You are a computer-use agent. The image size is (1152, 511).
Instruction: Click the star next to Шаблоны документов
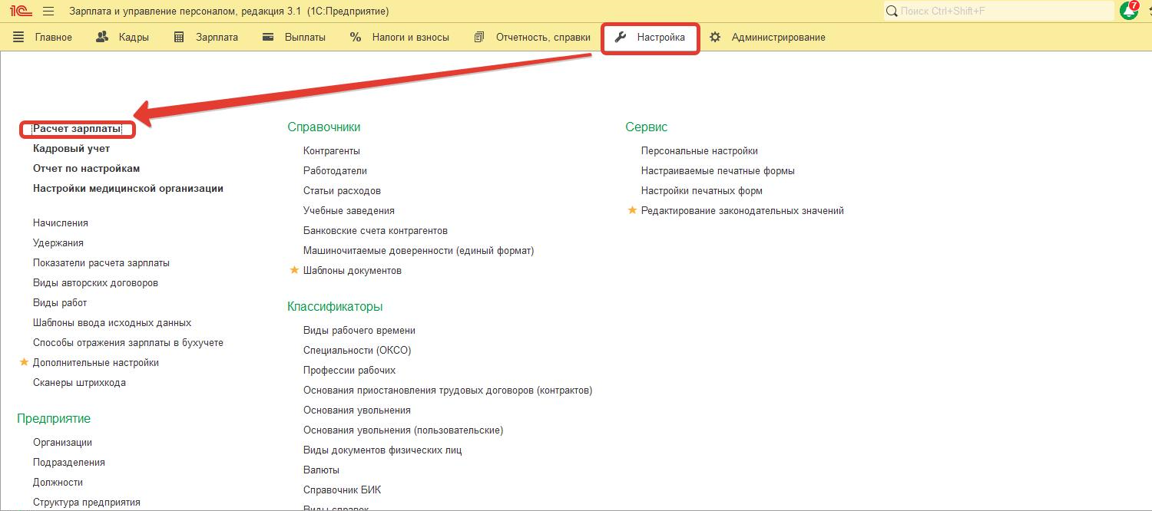294,270
